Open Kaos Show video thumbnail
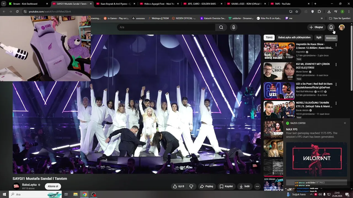353x198 pixels. pos(279,51)
